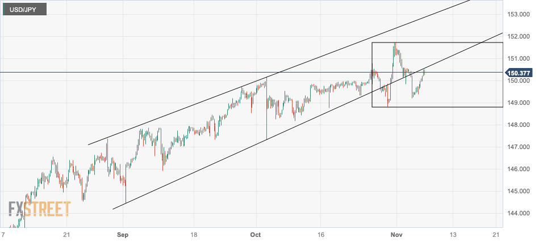
Task: Select the current price tag 150.377
Action: pyautogui.click(x=518, y=73)
